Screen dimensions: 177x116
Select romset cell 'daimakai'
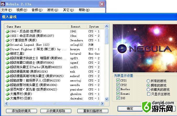click(x=76, y=99)
